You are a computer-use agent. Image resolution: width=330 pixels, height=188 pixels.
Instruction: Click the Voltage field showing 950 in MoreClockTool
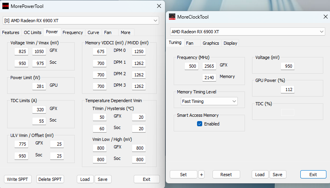(288, 66)
